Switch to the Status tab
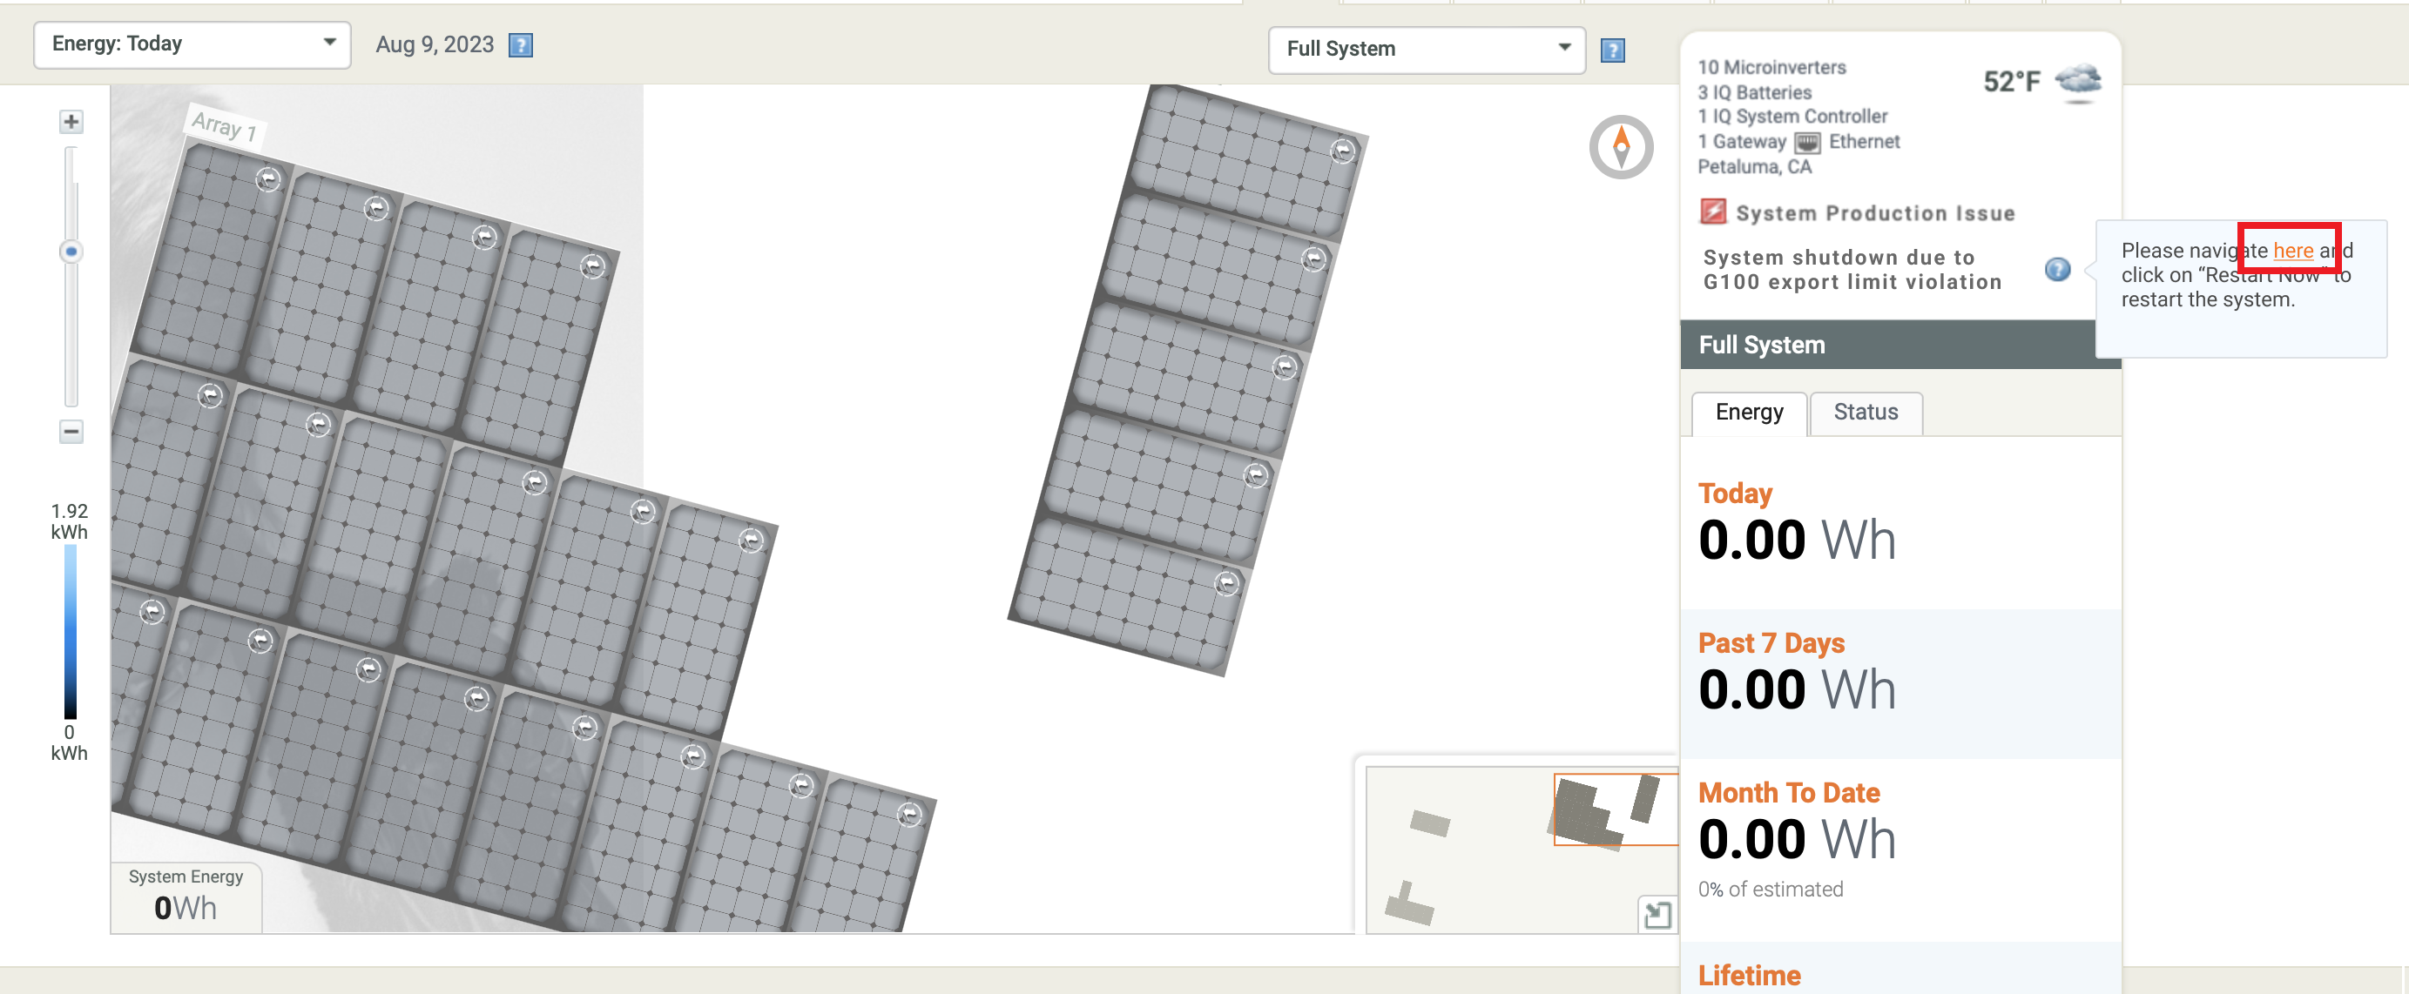The image size is (2409, 994). click(x=1865, y=412)
